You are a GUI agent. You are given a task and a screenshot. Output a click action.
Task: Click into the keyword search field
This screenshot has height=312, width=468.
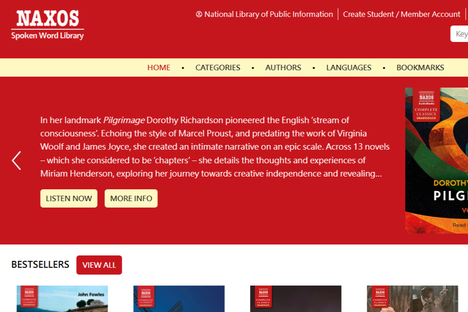459,34
